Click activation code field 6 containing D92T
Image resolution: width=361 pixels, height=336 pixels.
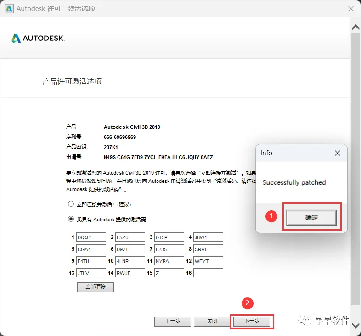pyautogui.click(x=130, y=249)
